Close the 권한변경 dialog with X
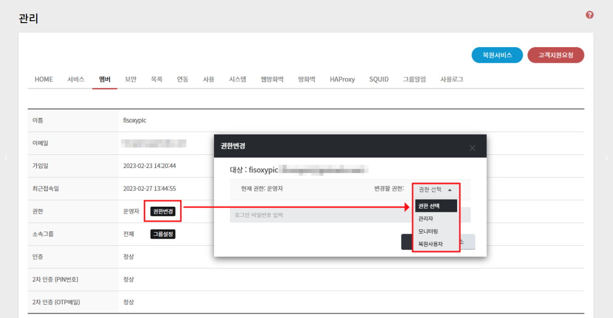This screenshot has width=613, height=318. click(x=472, y=148)
